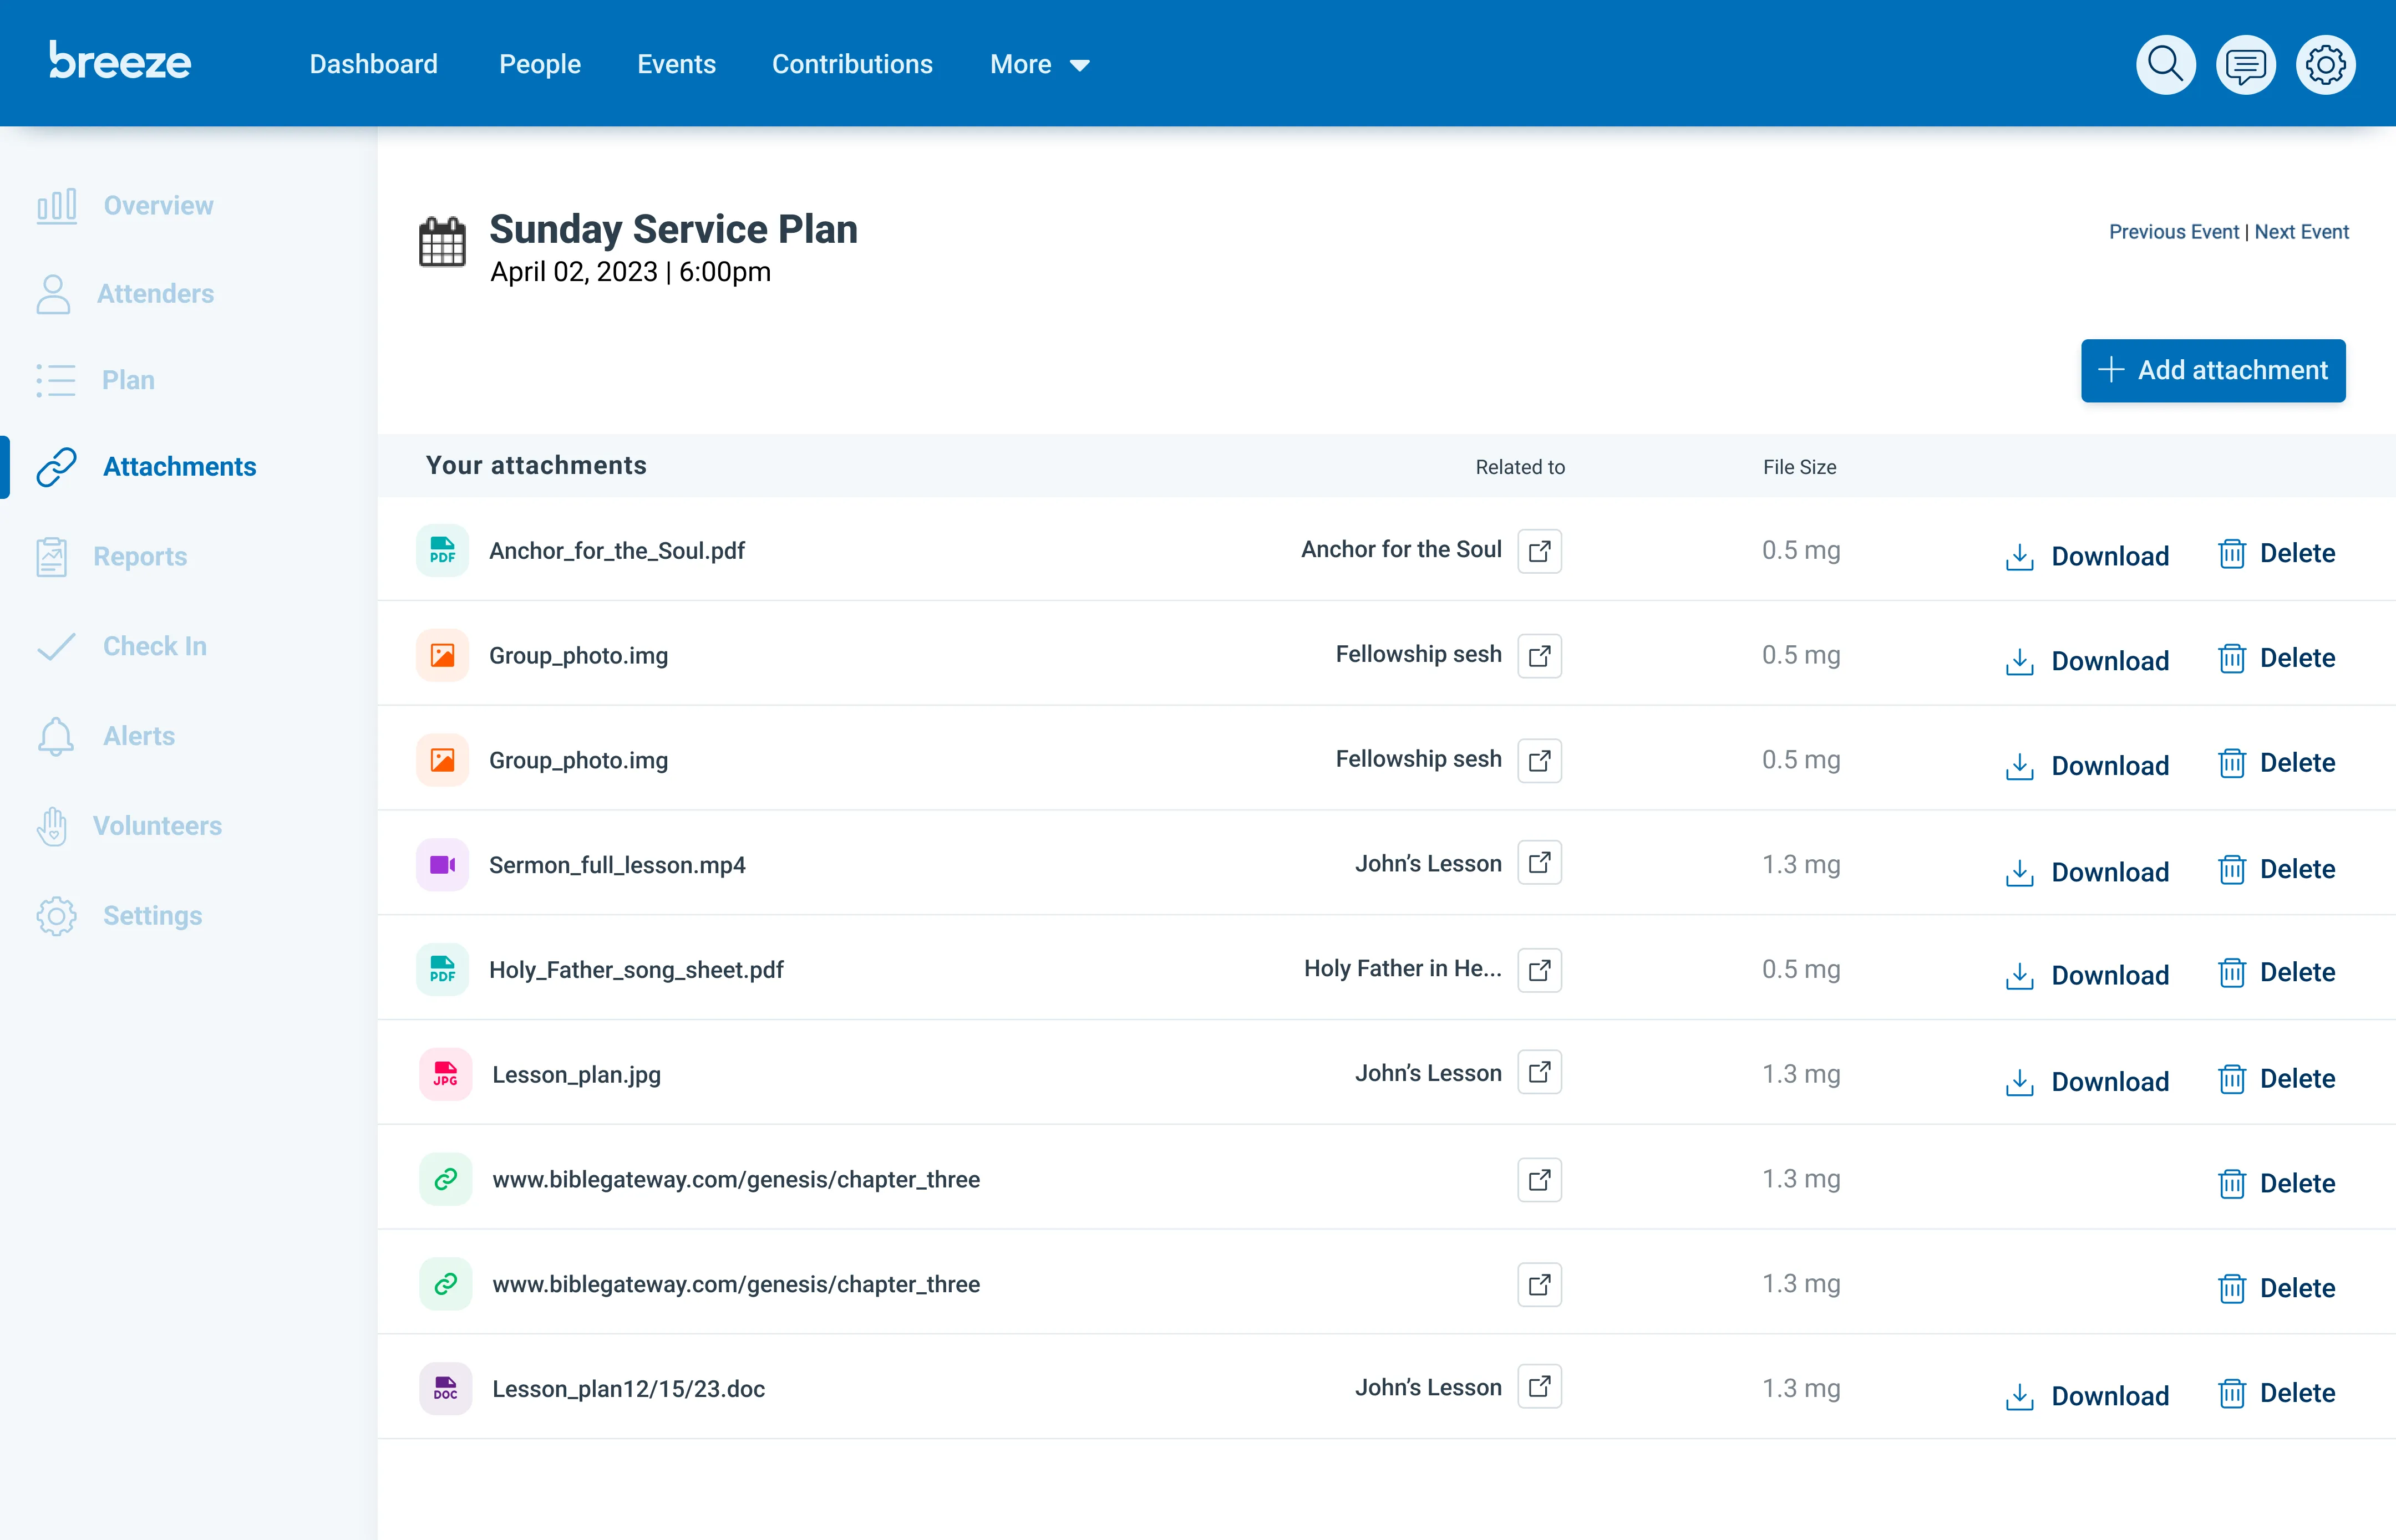Switch to the Volunteers sidebar tab
This screenshot has width=2396, height=1540.
[157, 826]
